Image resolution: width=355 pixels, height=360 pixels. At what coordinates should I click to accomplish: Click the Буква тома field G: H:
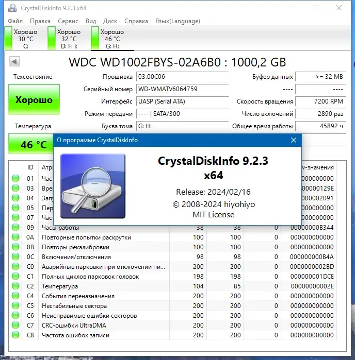coord(182,126)
